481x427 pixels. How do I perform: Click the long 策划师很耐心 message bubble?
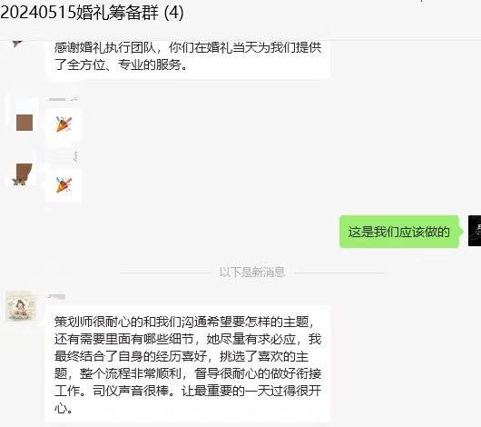tap(188, 364)
